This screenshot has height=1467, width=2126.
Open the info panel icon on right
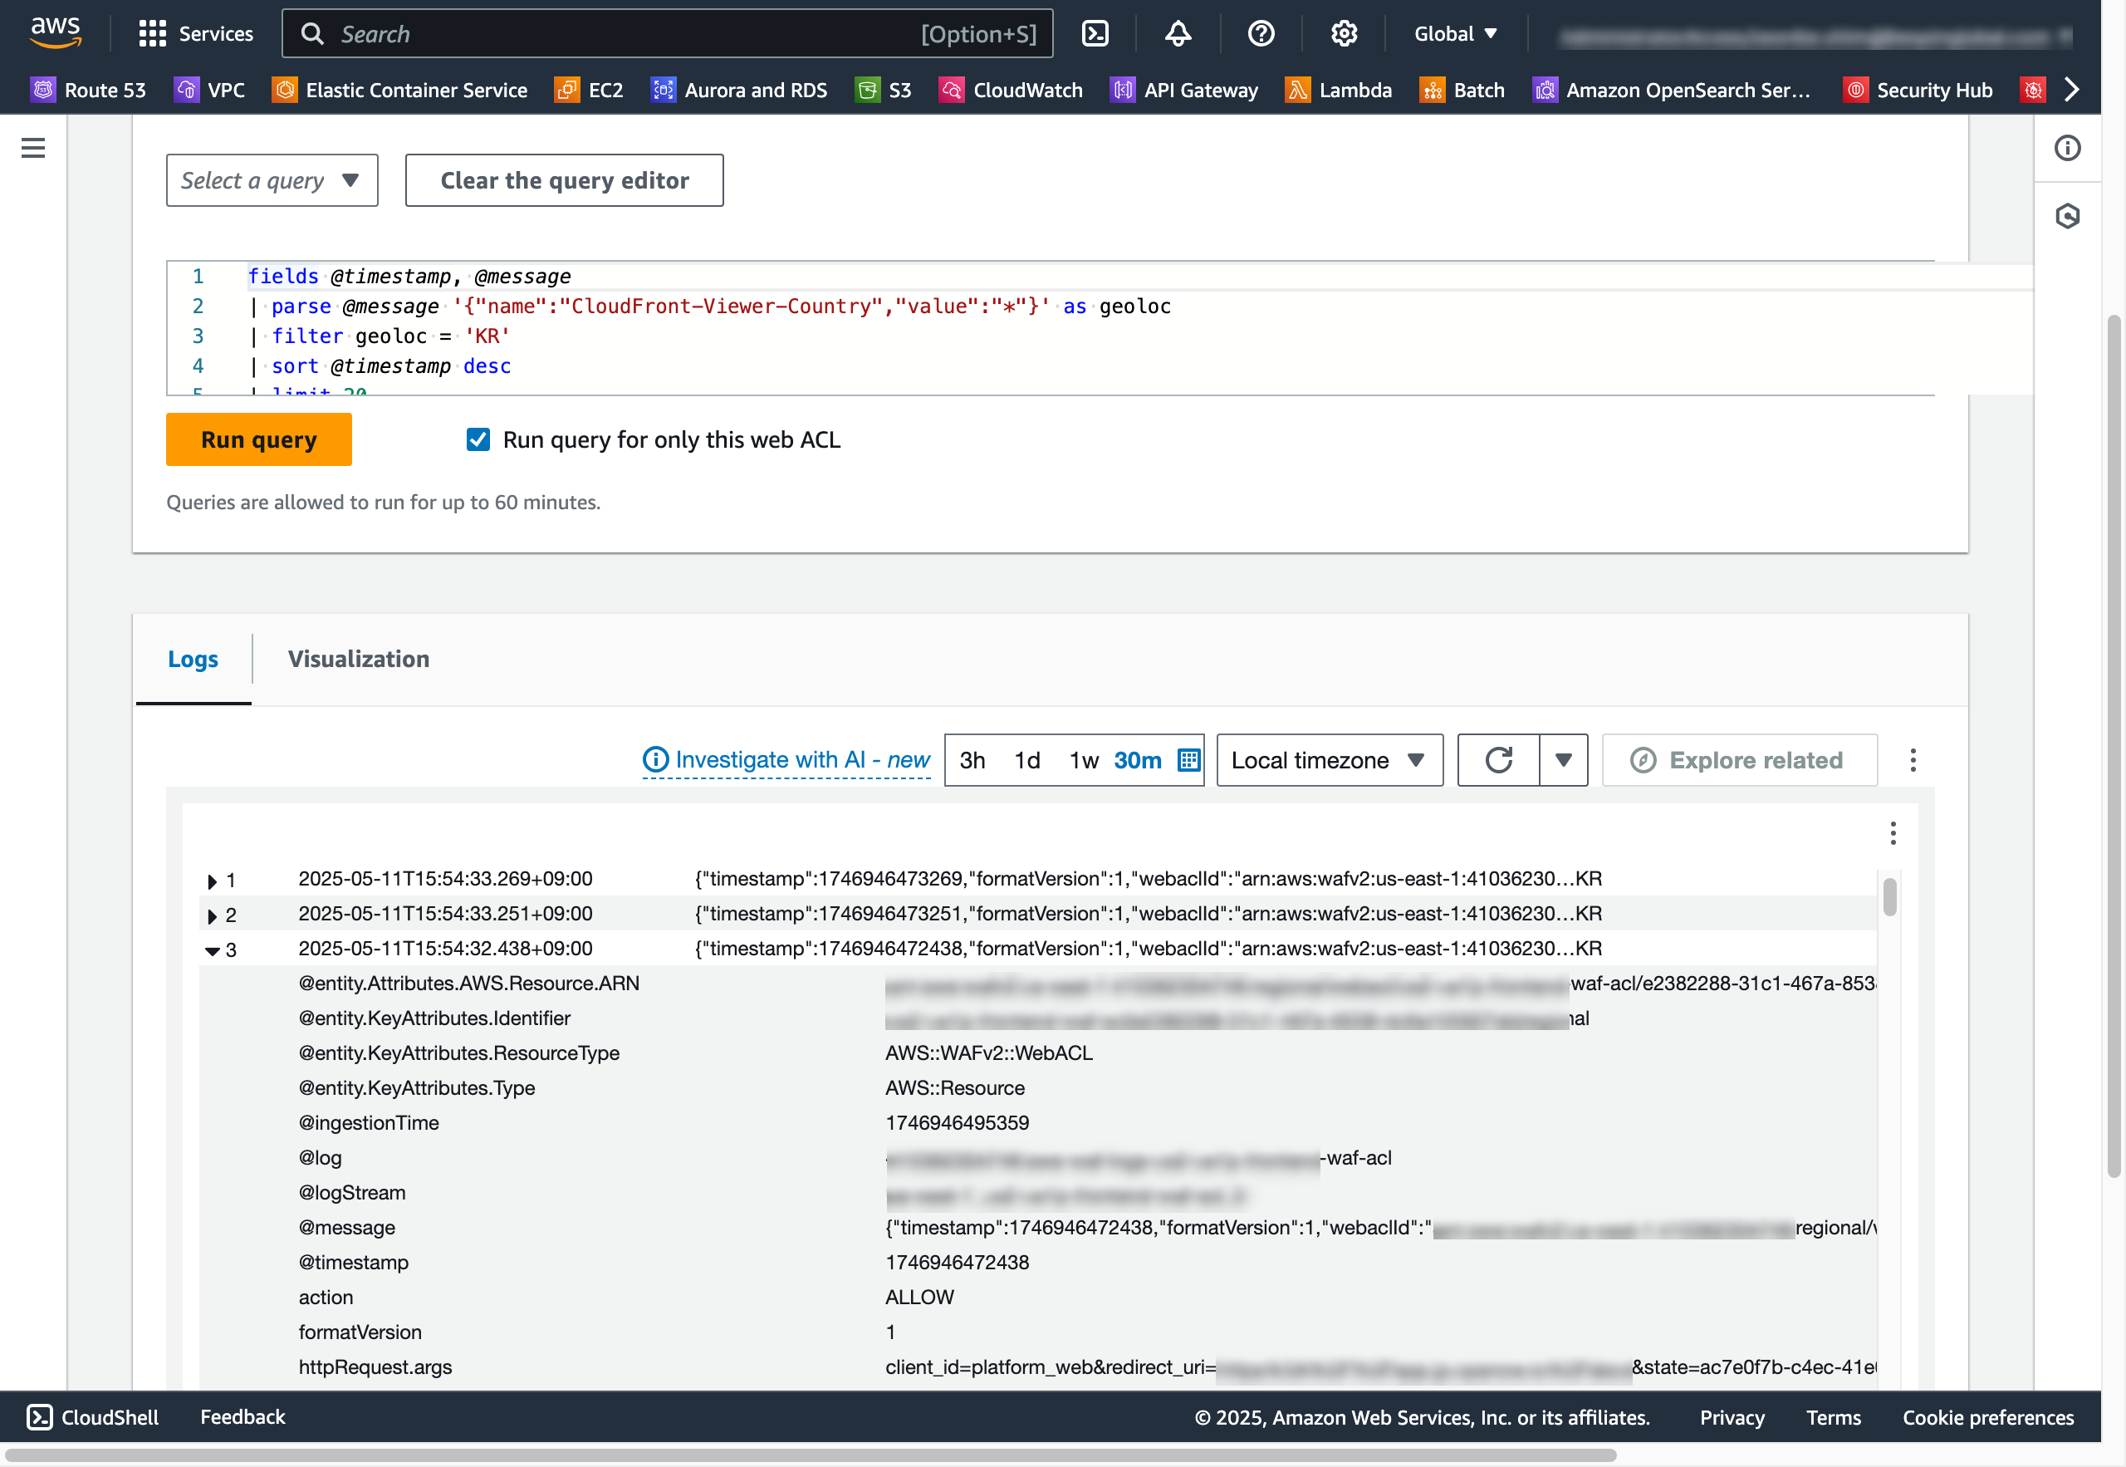click(2067, 148)
